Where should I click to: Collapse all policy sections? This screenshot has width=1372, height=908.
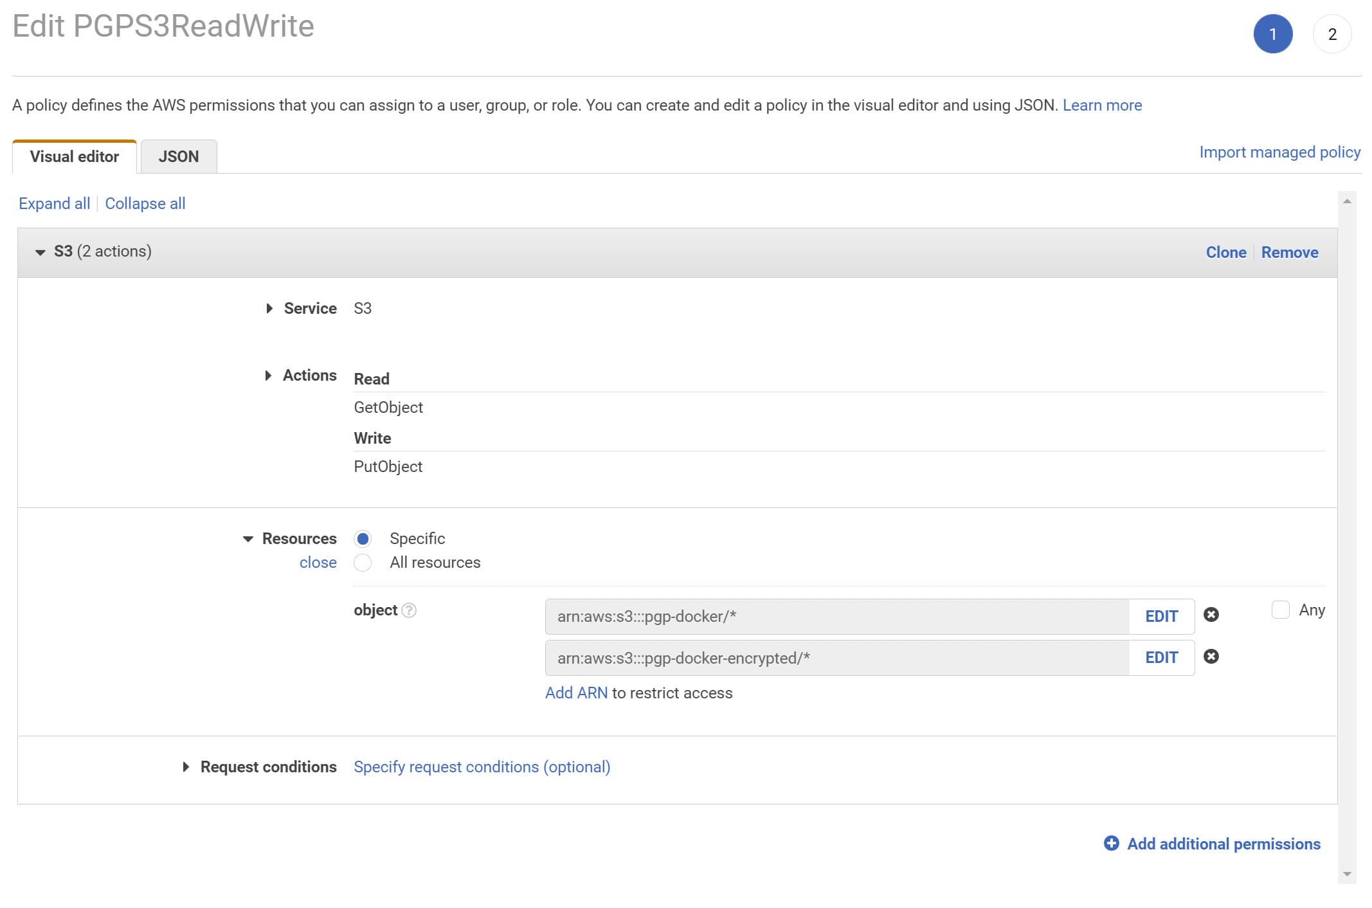coord(144,203)
